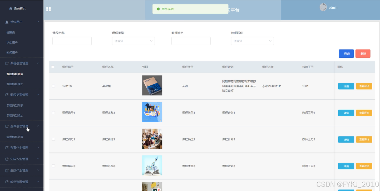
Task: Click 详情 for 课程编号1
Action: pyautogui.click(x=346, y=113)
